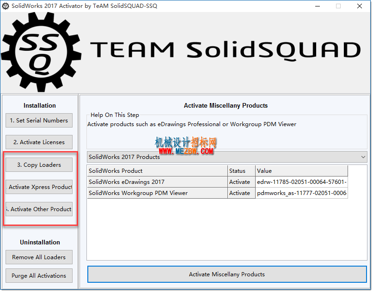Click the Purge All Activations button

point(39,276)
